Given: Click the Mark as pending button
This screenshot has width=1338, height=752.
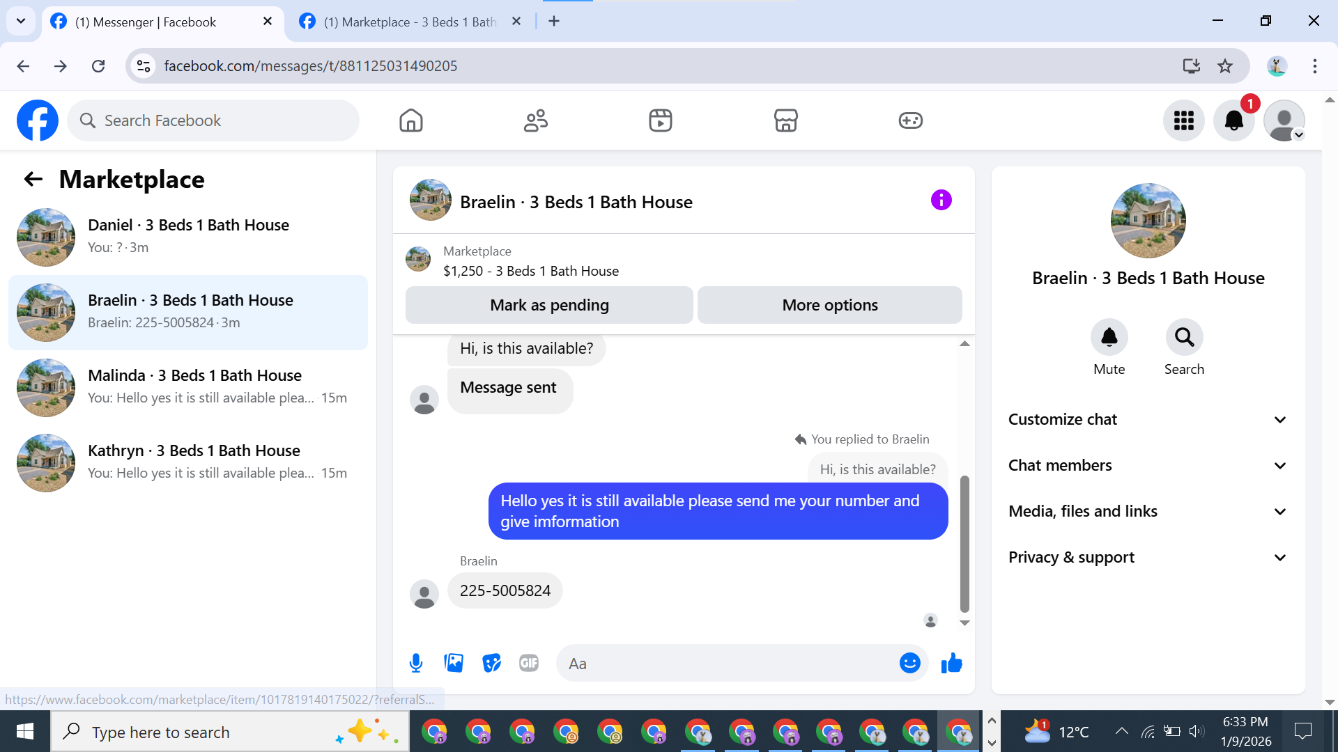Looking at the screenshot, I should tap(549, 305).
